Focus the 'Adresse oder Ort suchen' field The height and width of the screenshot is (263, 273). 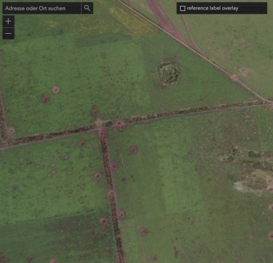[x=42, y=8]
